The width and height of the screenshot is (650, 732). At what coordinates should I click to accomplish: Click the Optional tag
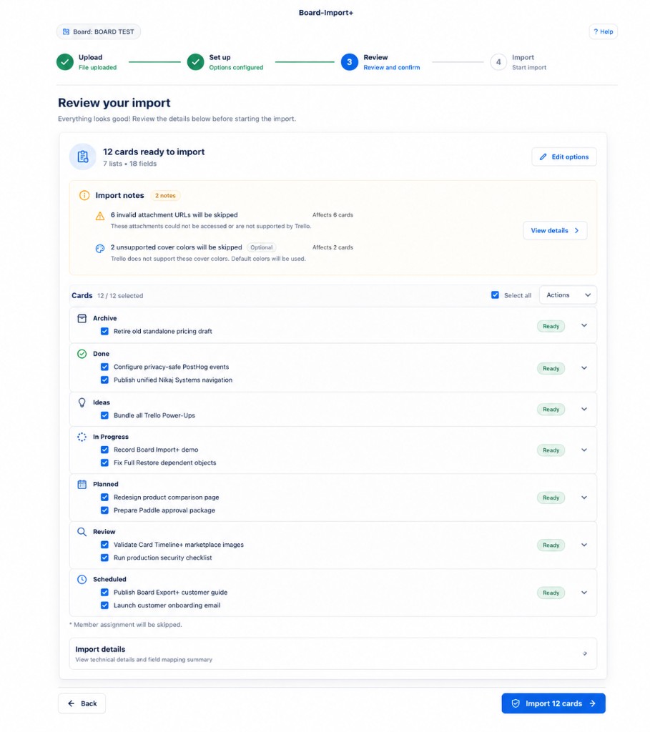[x=262, y=247]
